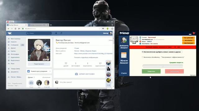Open second (dark figure) chat sidebar avatar
Image resolution: width=199 pixels, height=111 pixels.
coord(109,69)
